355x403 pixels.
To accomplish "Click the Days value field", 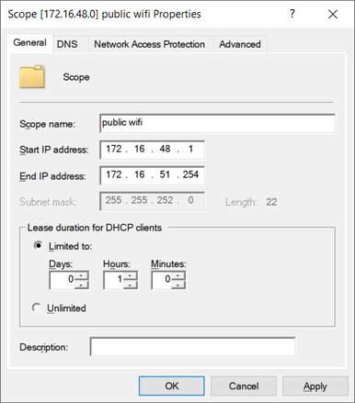I will tap(63, 280).
